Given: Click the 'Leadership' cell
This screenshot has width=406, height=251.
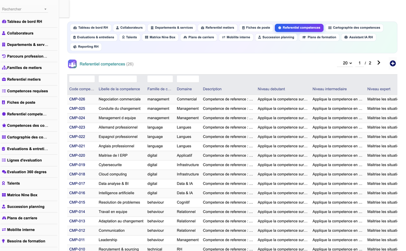Looking at the screenshot, I should 108,240.
